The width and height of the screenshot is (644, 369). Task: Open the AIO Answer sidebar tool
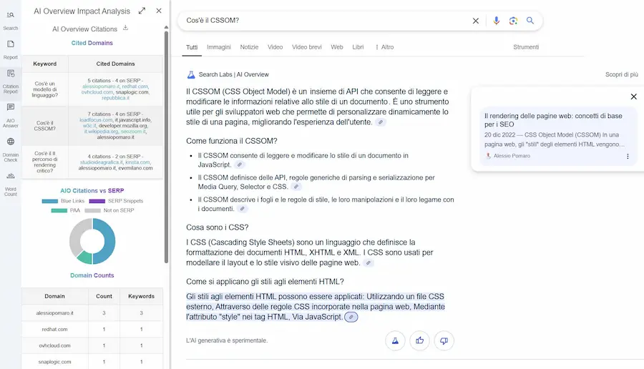(x=11, y=115)
